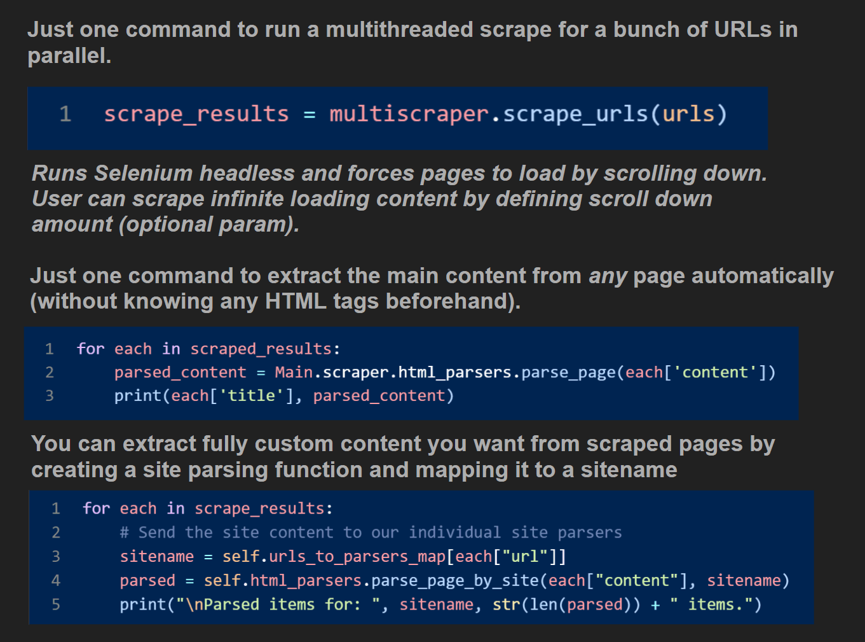Screen dimensions: 865x642
Task: Click the italic paragraph starting with 'Runs Selenium headless'
Action: pos(399,199)
